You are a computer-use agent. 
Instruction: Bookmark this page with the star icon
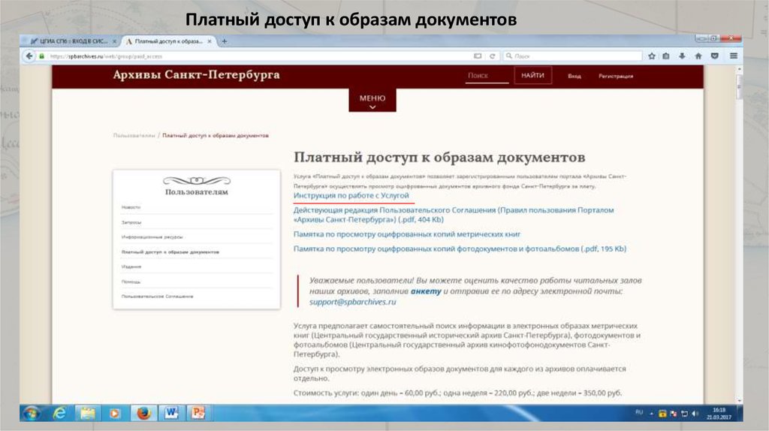tap(652, 56)
